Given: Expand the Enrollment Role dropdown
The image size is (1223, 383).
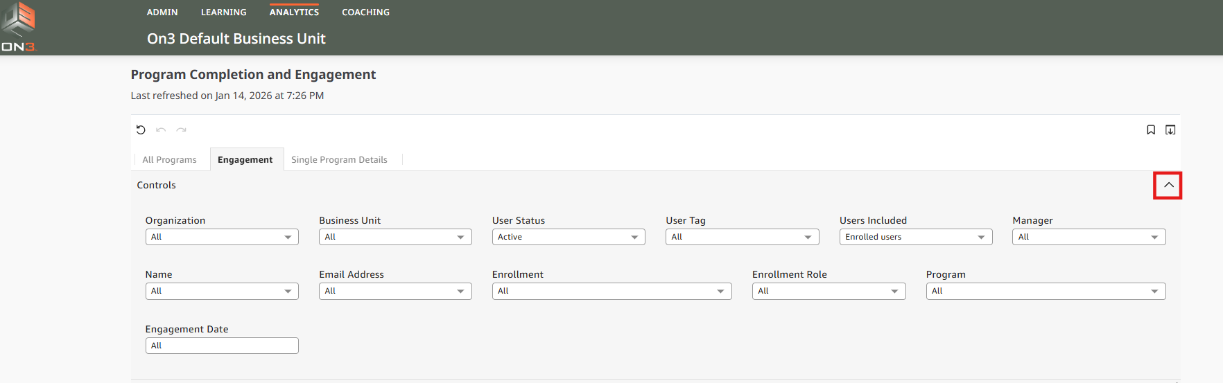Looking at the screenshot, I should pos(829,292).
